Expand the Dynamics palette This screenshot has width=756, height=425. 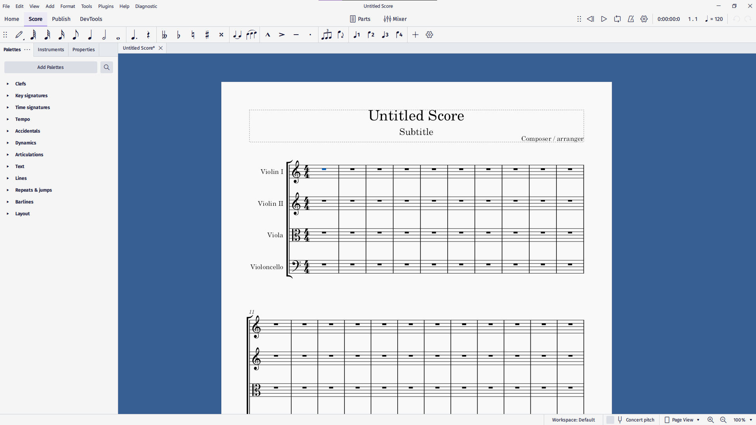(x=26, y=143)
